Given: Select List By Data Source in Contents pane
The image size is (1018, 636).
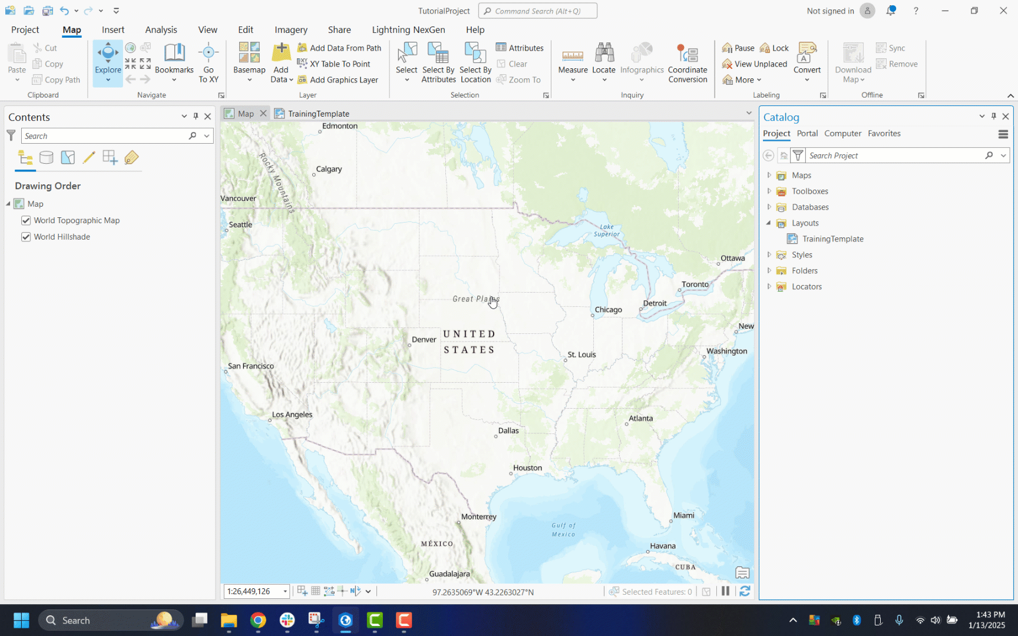Looking at the screenshot, I should pos(46,157).
